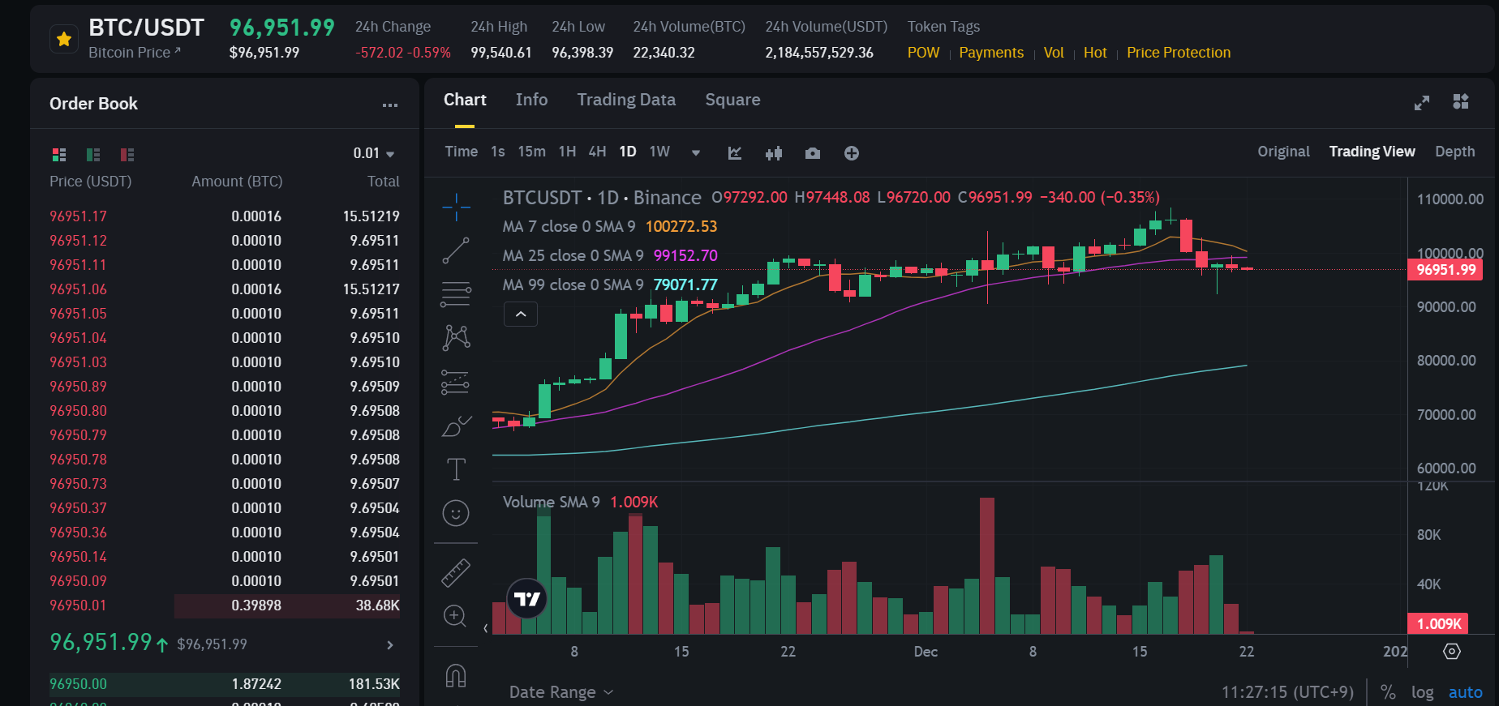Take a chart snapshot with camera icon
The image size is (1499, 706).
pyautogui.click(x=813, y=153)
